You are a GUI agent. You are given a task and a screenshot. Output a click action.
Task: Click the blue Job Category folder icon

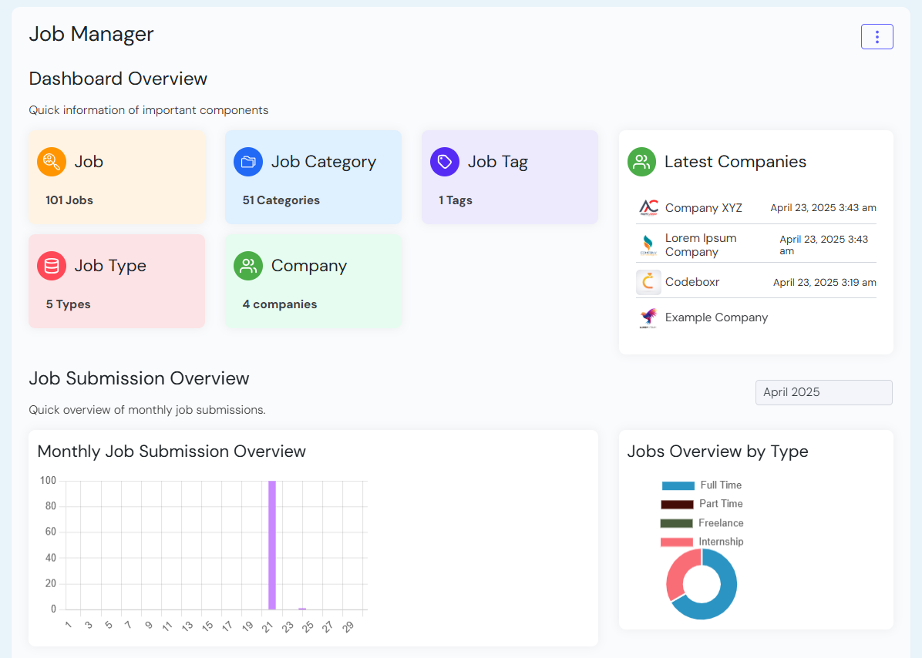(248, 162)
